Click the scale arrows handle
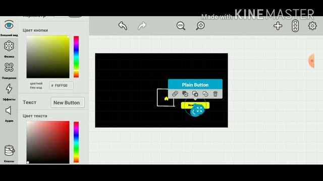Image resolution: width=323 pixels, height=181 pixels. pyautogui.click(x=199, y=110)
